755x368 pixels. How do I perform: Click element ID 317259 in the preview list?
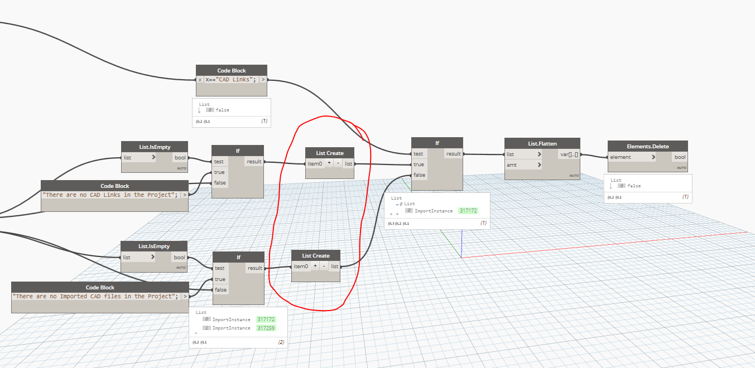(266, 328)
